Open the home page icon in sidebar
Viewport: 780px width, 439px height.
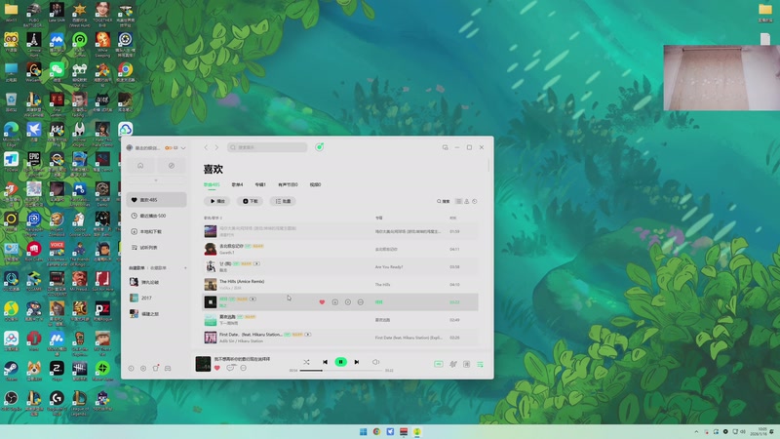(x=140, y=166)
